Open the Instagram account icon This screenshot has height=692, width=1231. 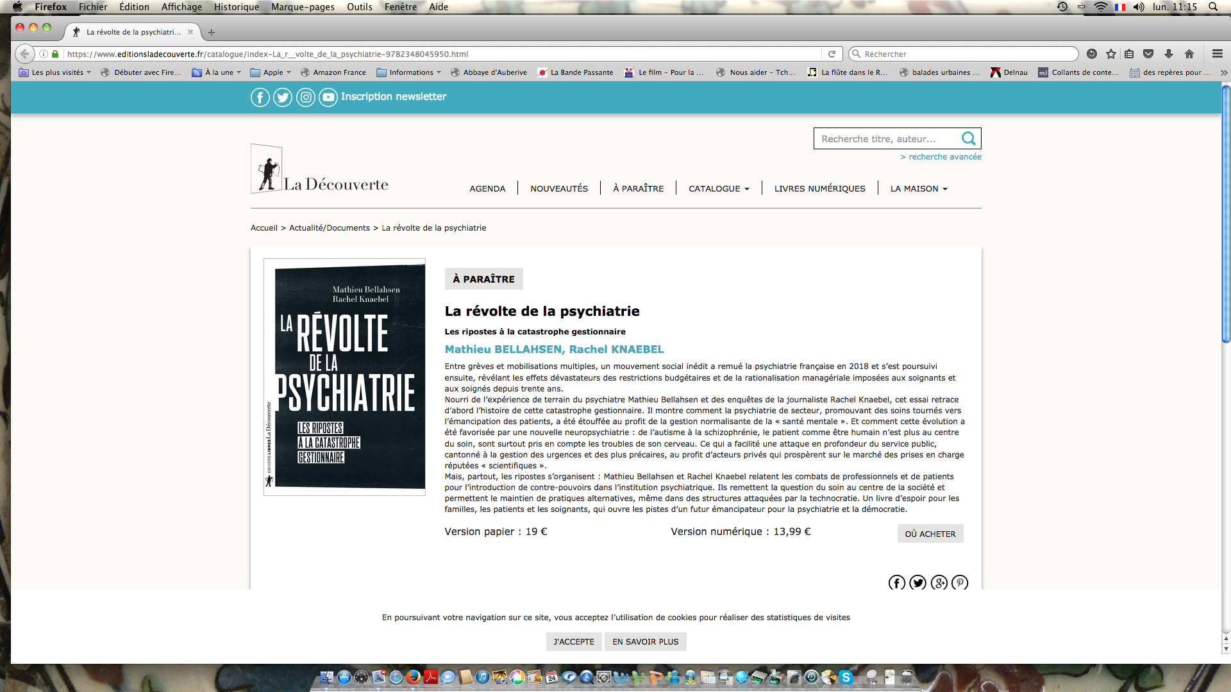click(x=306, y=97)
